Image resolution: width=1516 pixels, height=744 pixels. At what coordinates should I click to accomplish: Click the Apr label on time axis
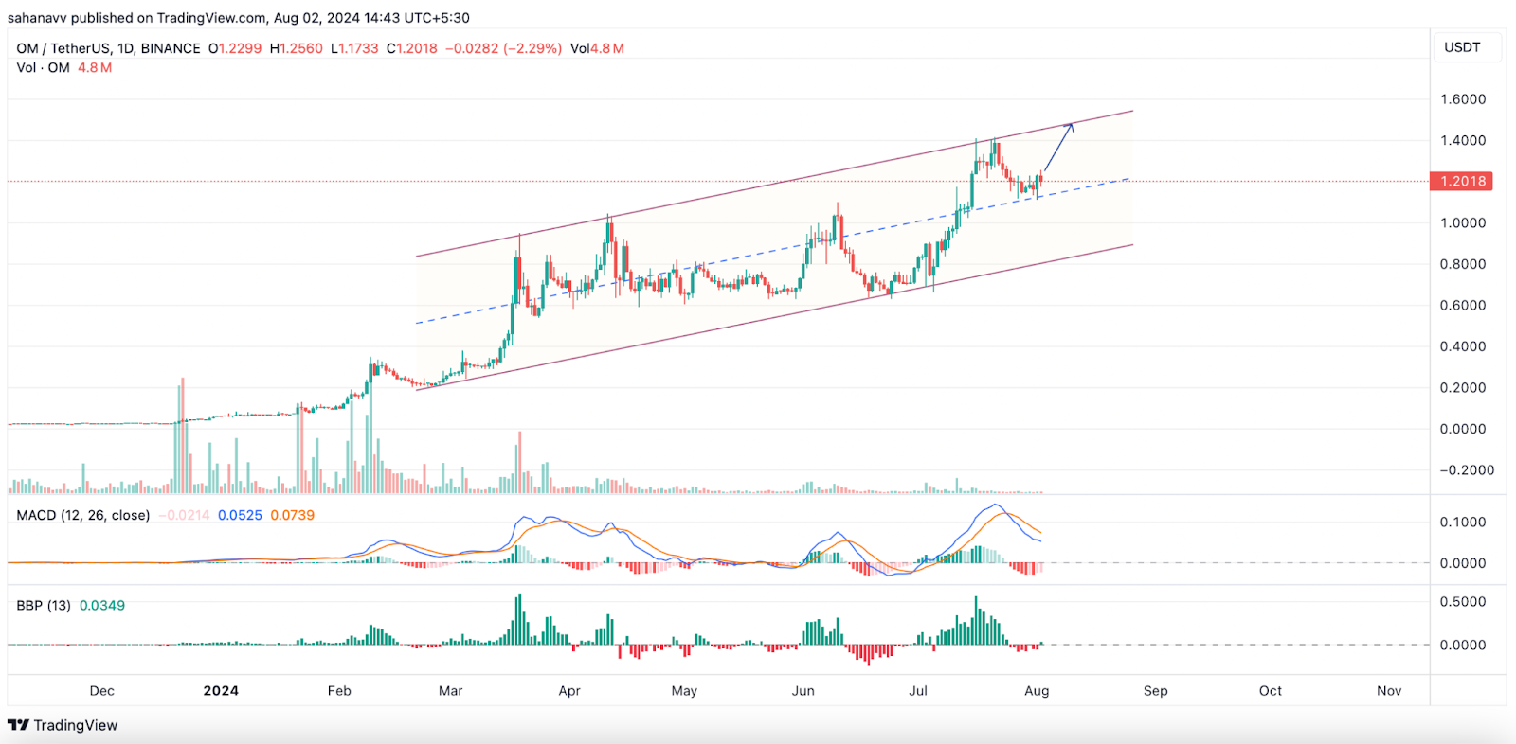569,691
